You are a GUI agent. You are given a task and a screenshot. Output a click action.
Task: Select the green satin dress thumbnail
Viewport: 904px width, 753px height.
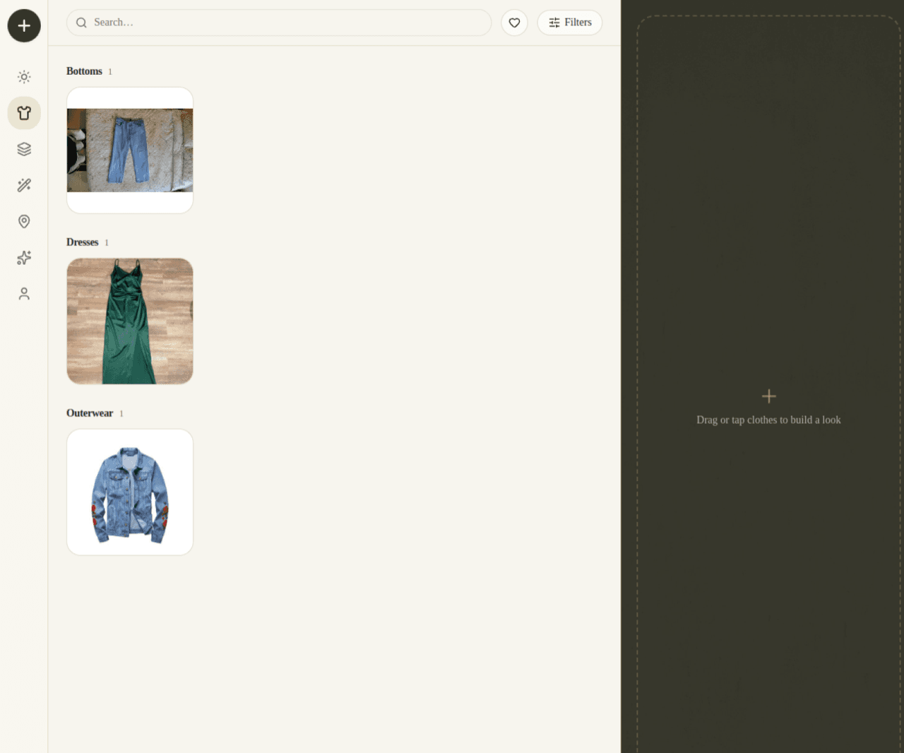[x=130, y=321]
